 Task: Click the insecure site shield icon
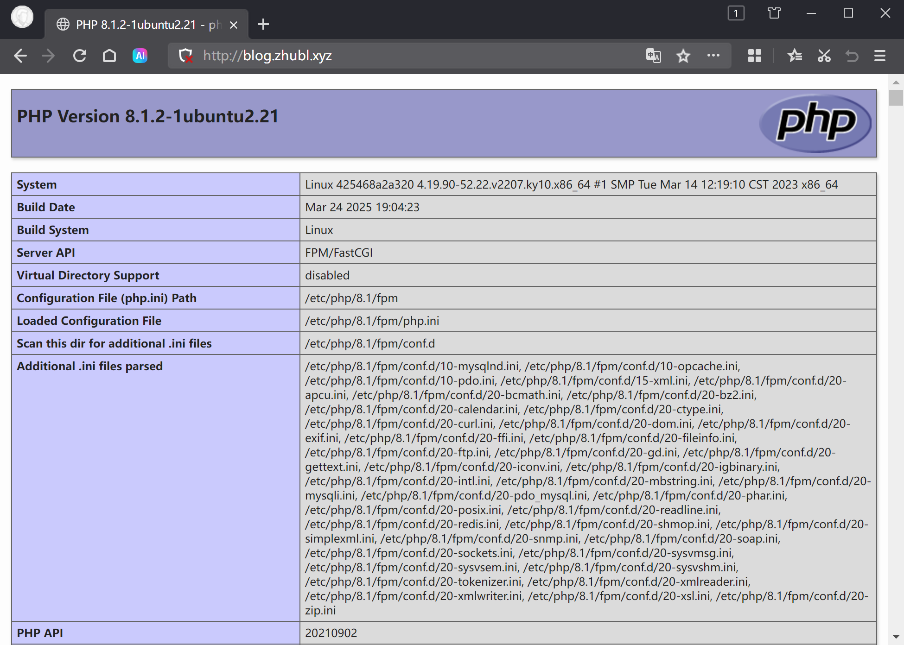pos(186,56)
